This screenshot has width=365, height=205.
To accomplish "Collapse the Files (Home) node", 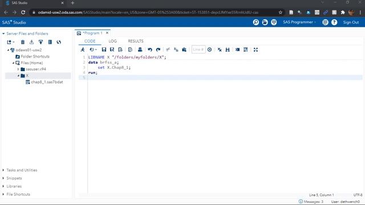I will [13, 63].
